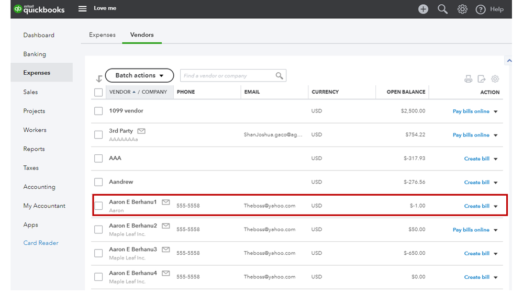Open the settings gear in header
This screenshot has height=294, width=523.
point(462,9)
